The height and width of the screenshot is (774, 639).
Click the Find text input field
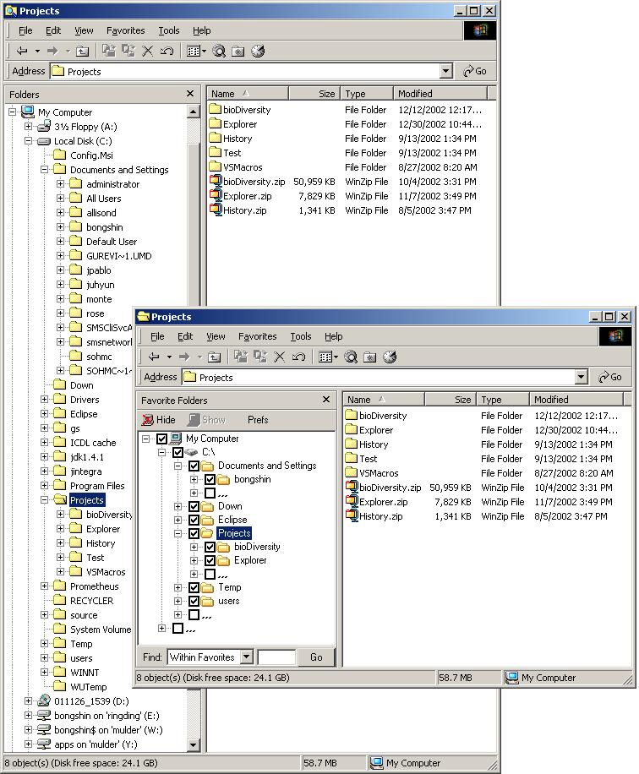[276, 657]
